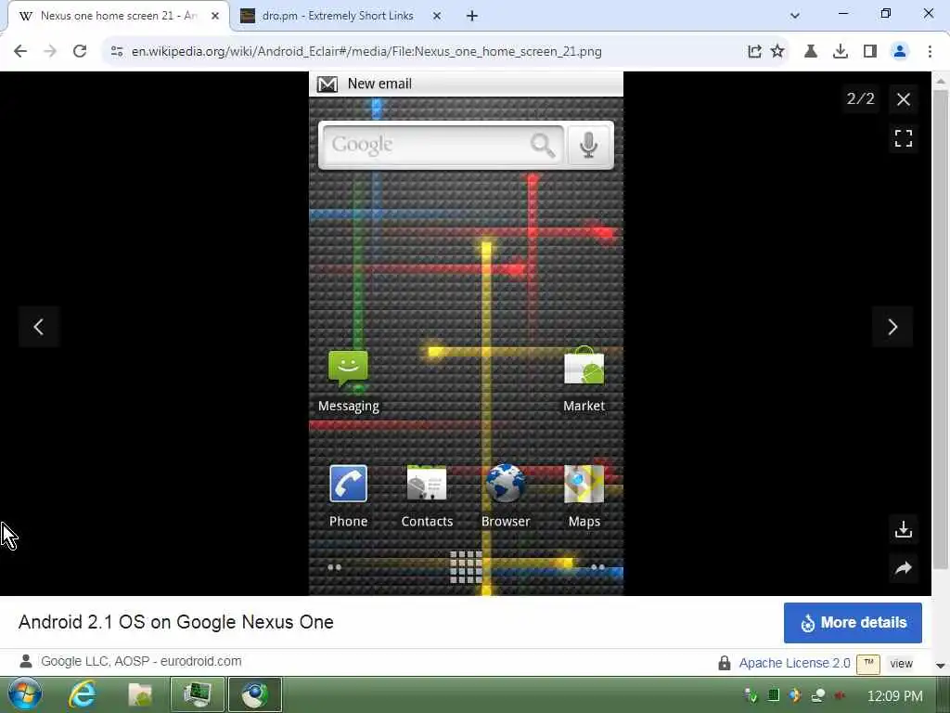Click the TM trademark badge

tap(868, 663)
